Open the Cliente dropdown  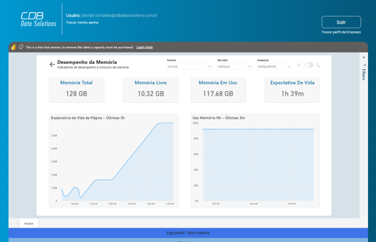coord(189,67)
